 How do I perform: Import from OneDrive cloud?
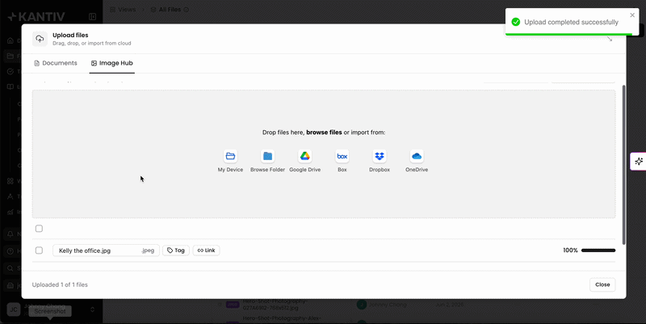tap(417, 156)
